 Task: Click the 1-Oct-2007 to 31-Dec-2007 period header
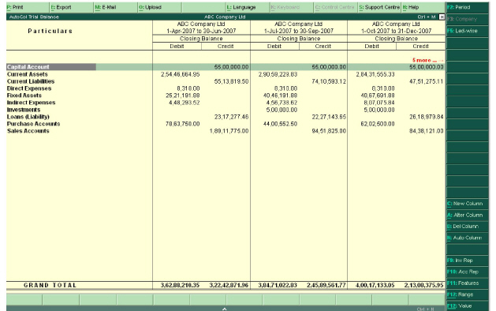coord(397,31)
